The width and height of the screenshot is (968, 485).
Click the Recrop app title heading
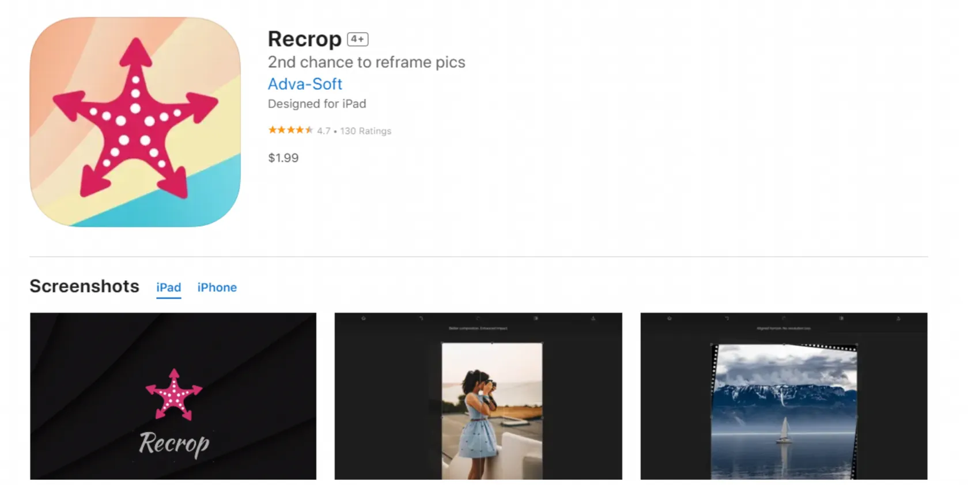(x=304, y=39)
